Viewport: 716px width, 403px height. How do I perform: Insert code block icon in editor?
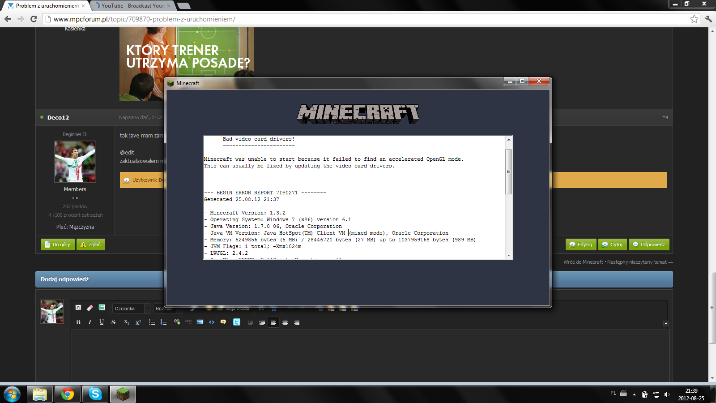[212, 322]
